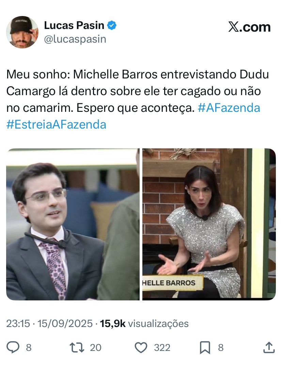Open the share upload icon

pos(269,347)
